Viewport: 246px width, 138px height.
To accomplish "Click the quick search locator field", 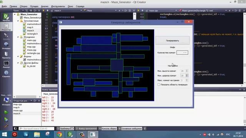I will pyautogui.click(x=37, y=129).
